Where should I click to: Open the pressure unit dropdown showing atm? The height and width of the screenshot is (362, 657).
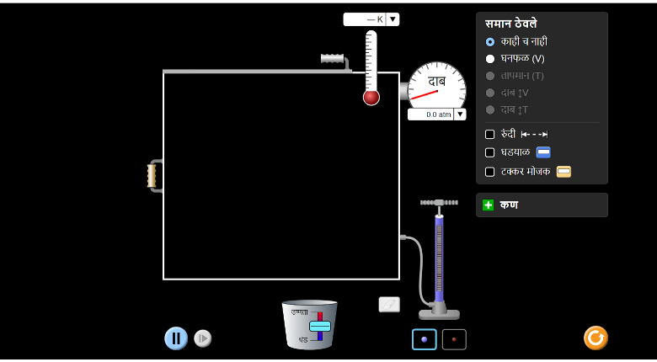pos(459,114)
